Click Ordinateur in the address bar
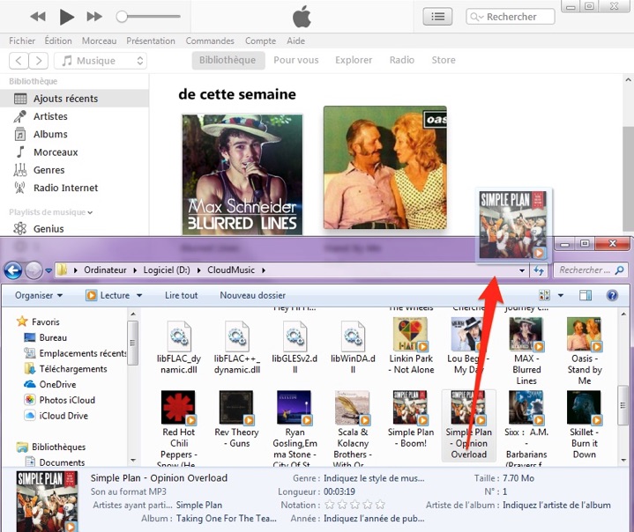This screenshot has width=634, height=532. click(105, 270)
